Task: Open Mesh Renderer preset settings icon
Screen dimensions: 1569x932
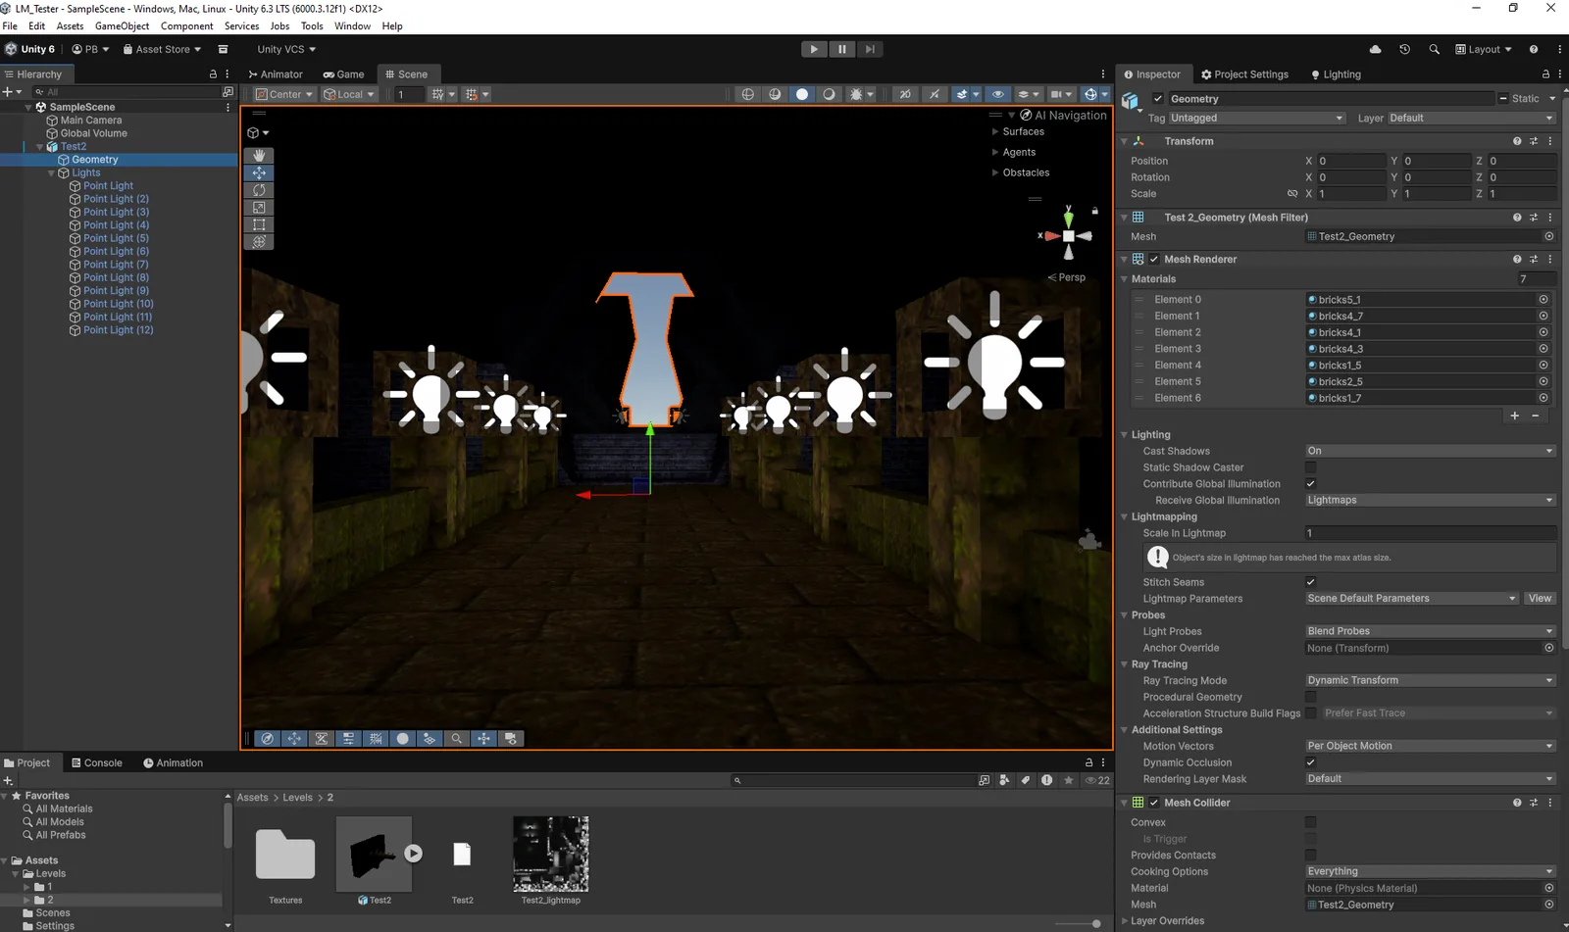Action: tap(1534, 260)
